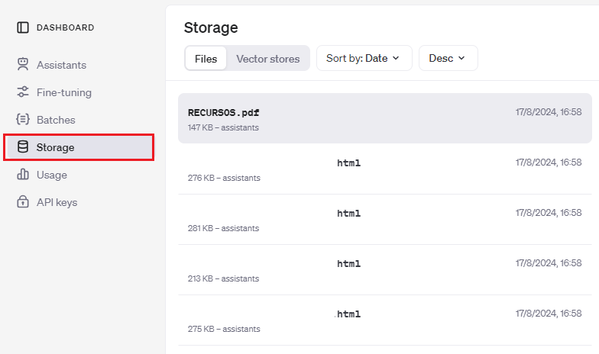Open the Desc order dropdown

click(448, 58)
